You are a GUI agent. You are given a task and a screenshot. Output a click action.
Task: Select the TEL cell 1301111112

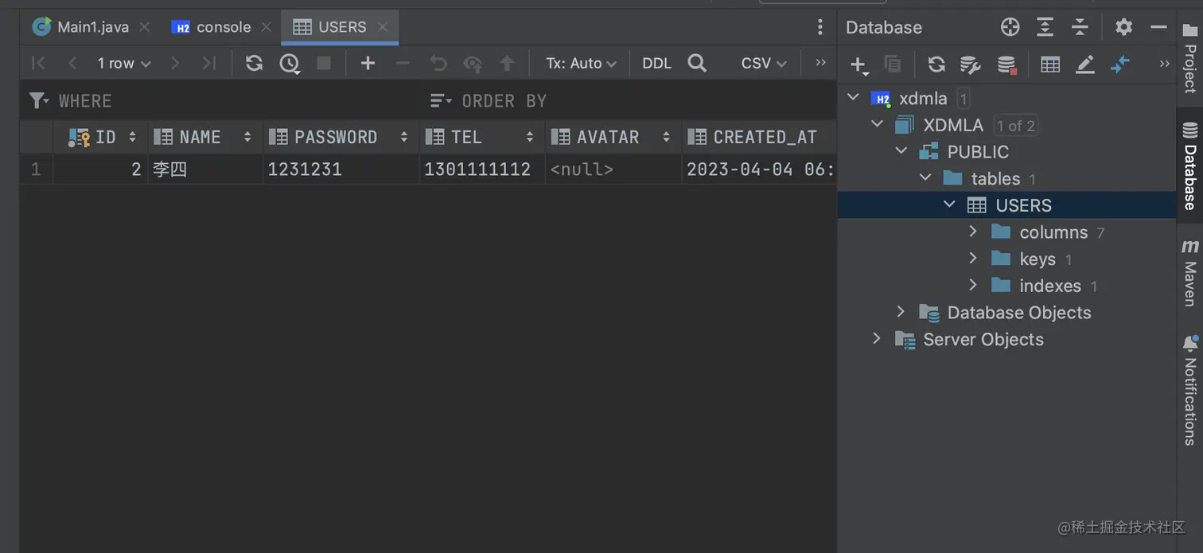pyautogui.click(x=481, y=169)
